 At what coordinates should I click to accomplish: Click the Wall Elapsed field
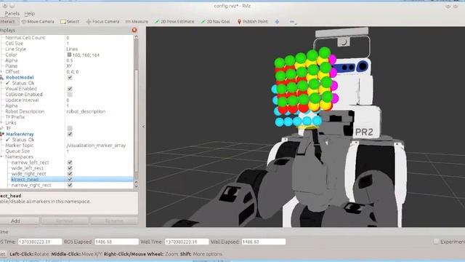[264, 242]
